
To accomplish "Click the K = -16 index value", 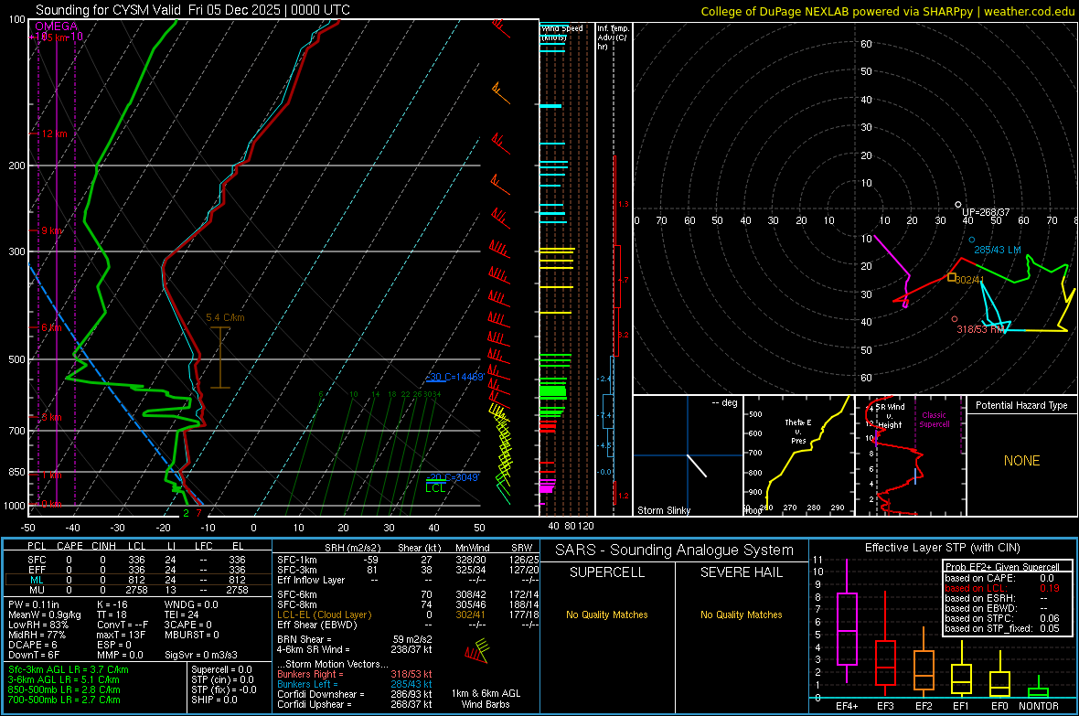I will pos(112,604).
